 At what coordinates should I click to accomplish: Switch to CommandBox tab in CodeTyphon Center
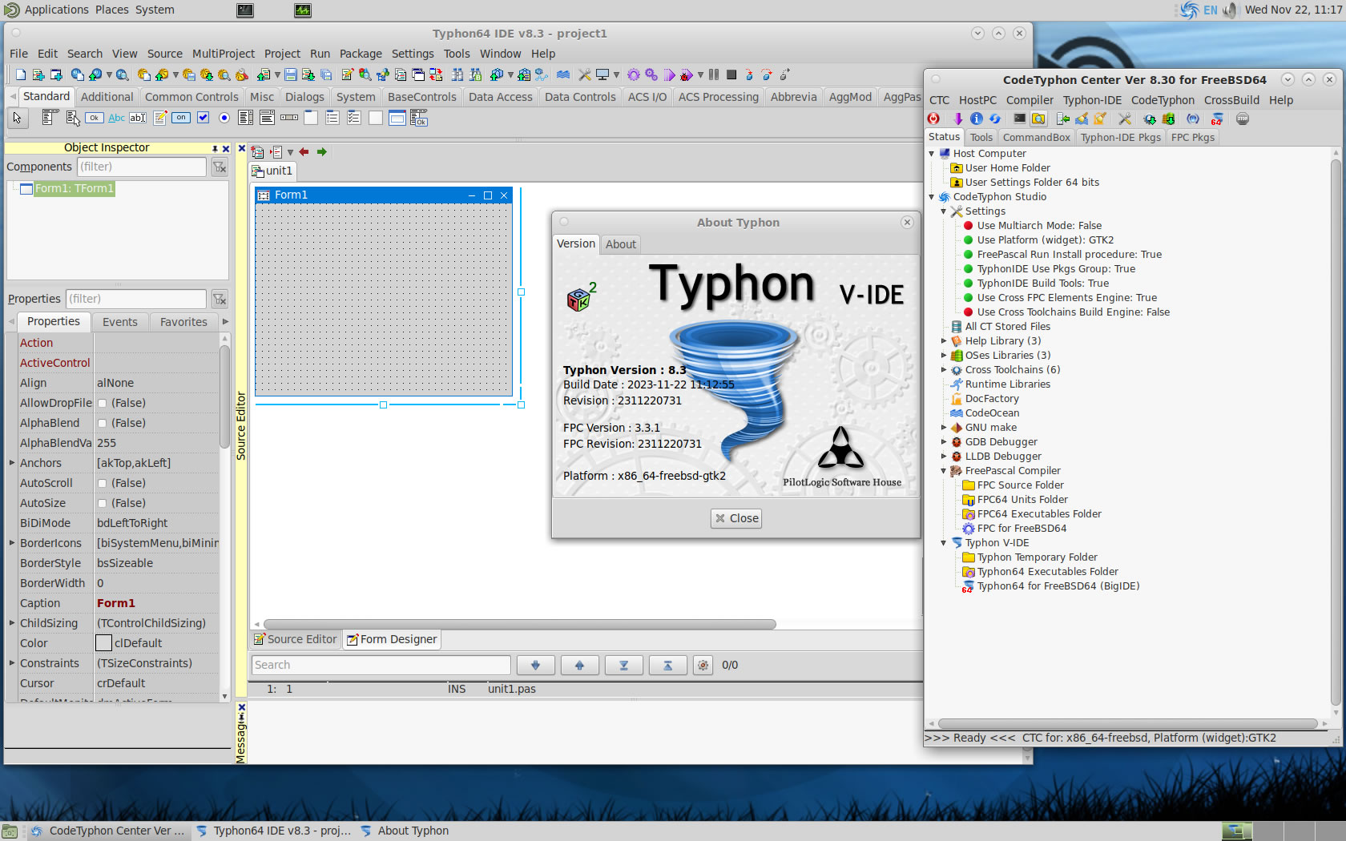coord(1036,137)
